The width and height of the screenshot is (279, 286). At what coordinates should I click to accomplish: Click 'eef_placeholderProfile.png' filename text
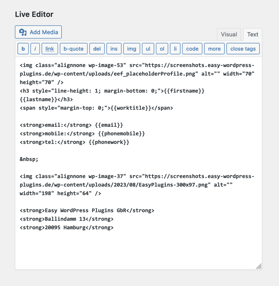pos(154,74)
